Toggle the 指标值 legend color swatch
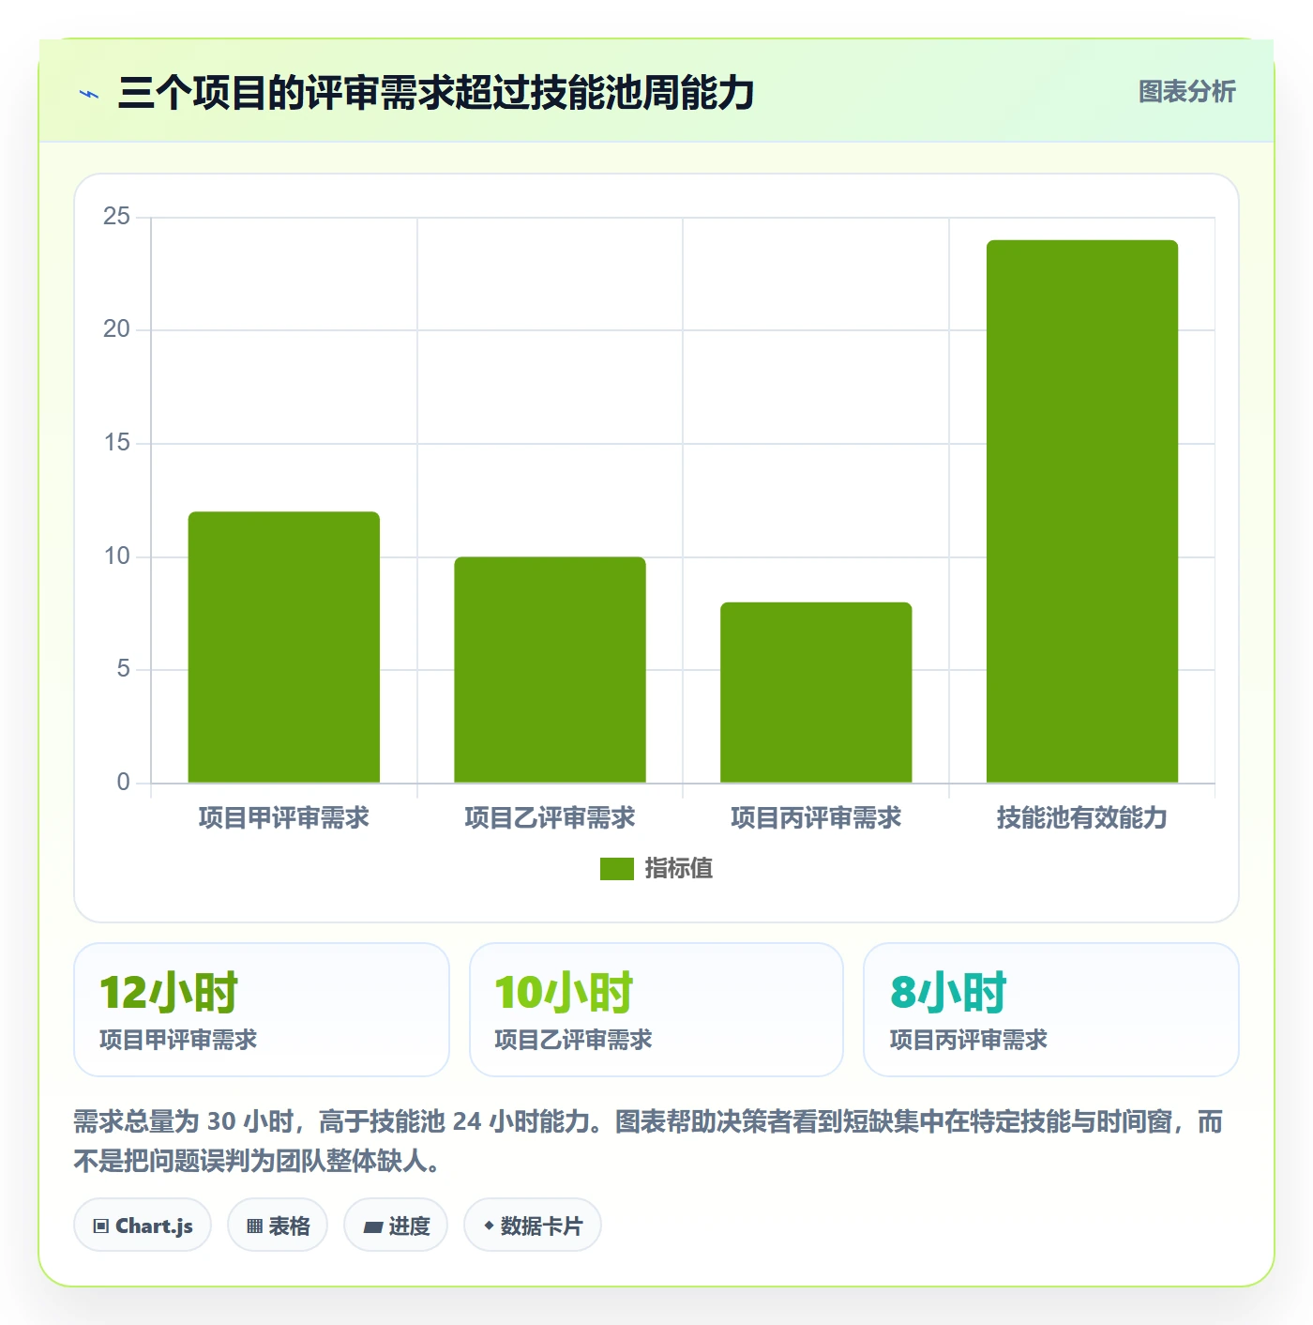 617,869
